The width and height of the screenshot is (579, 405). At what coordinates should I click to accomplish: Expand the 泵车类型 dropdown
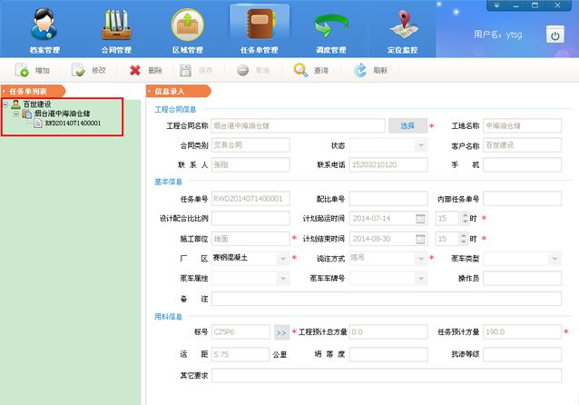[x=554, y=259]
